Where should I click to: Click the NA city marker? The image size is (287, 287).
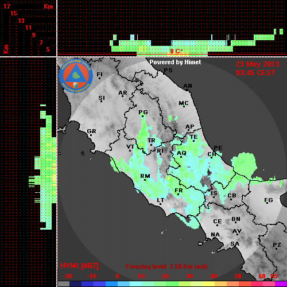click(215, 235)
